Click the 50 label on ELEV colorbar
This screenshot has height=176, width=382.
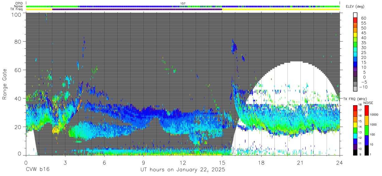(x=364, y=28)
